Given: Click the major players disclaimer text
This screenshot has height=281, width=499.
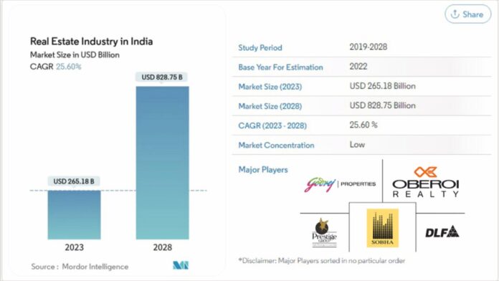Looking at the screenshot, I should 322,261.
